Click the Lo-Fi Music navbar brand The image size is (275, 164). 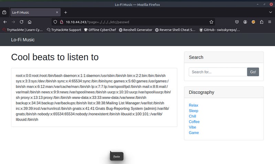click(x=23, y=40)
